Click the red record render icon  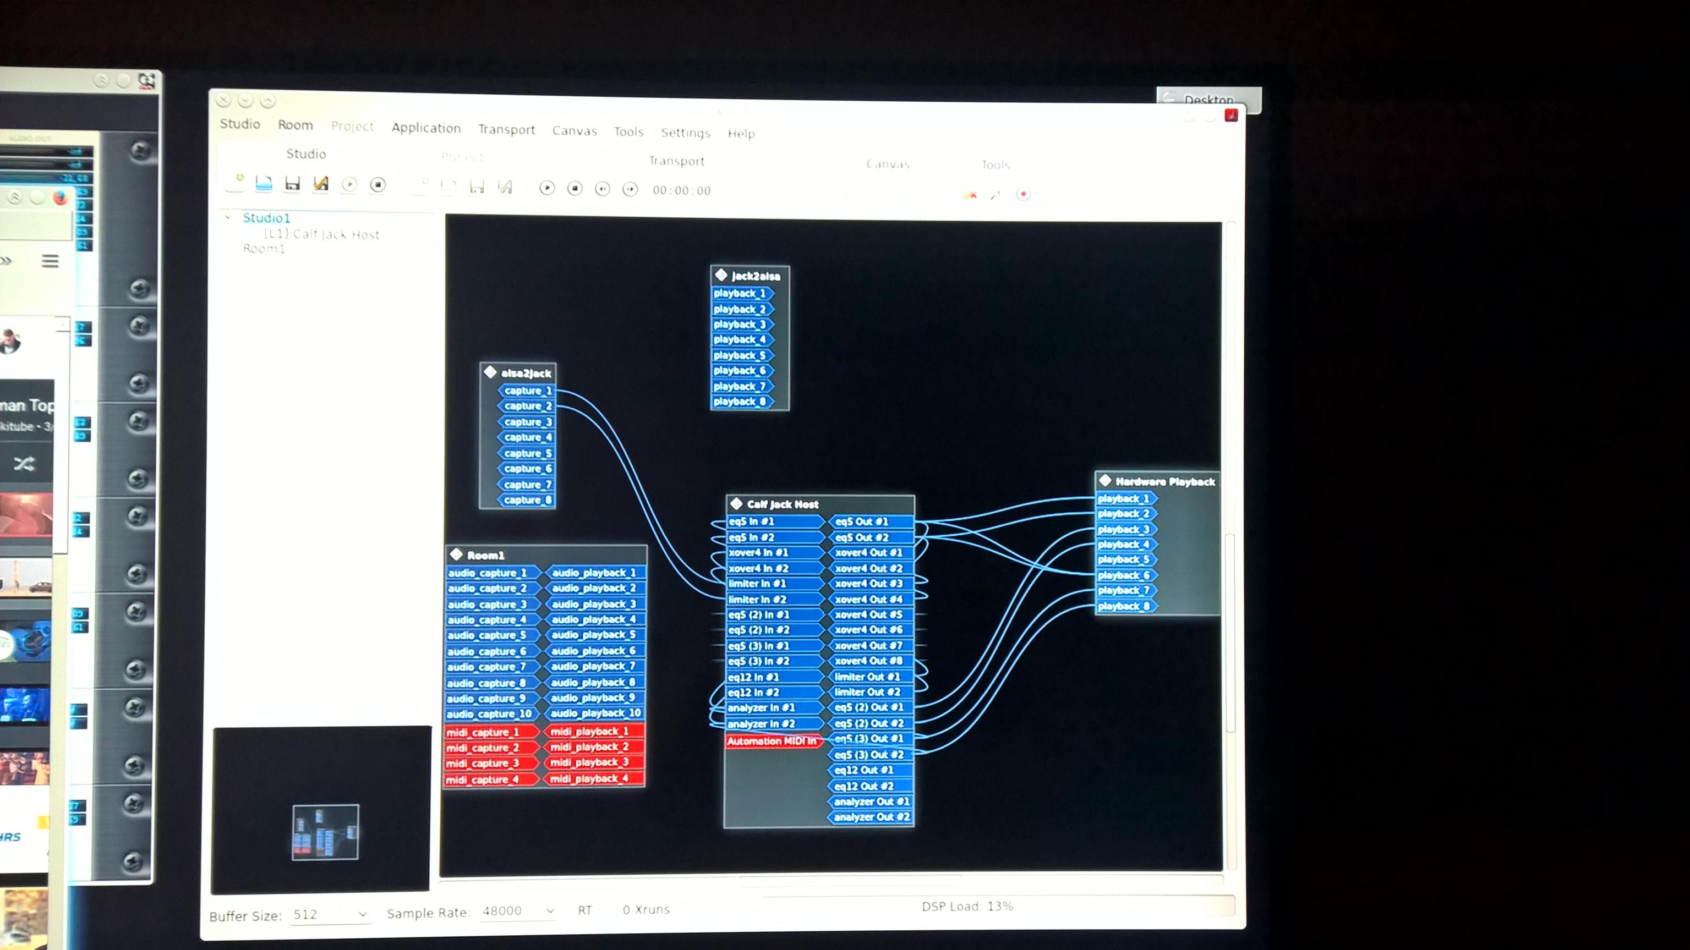click(1024, 195)
